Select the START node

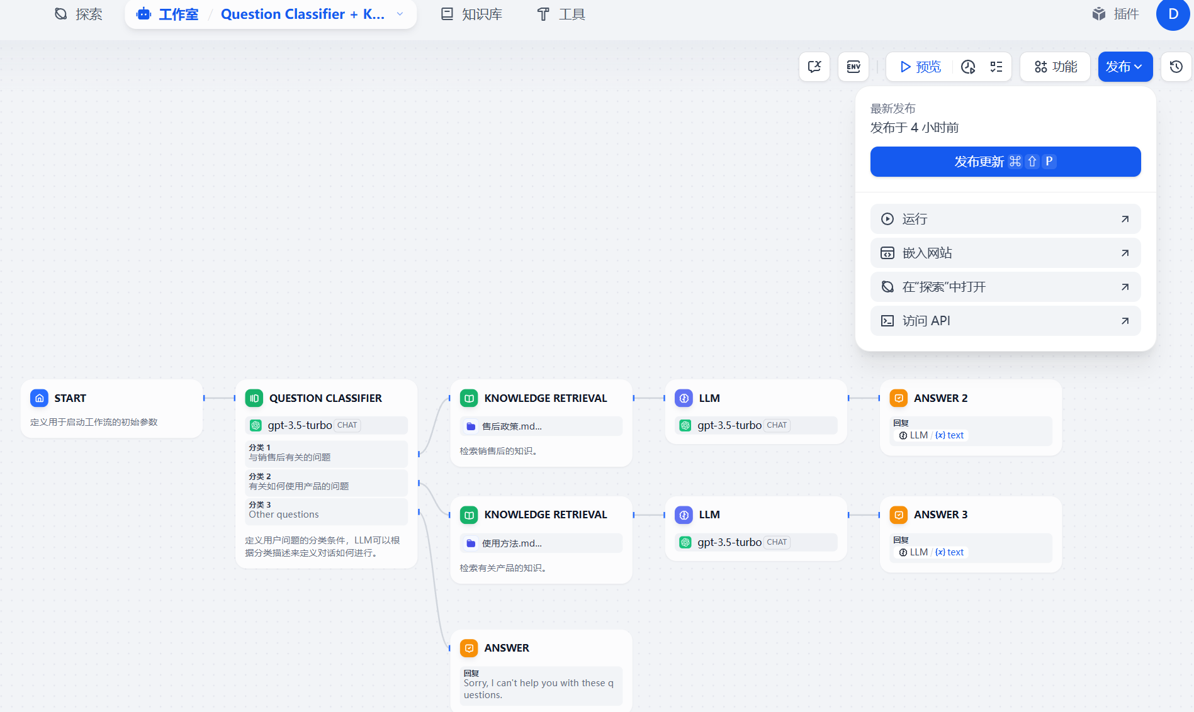click(x=112, y=409)
